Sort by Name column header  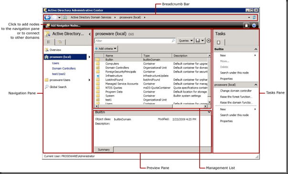pyautogui.click(x=123, y=56)
